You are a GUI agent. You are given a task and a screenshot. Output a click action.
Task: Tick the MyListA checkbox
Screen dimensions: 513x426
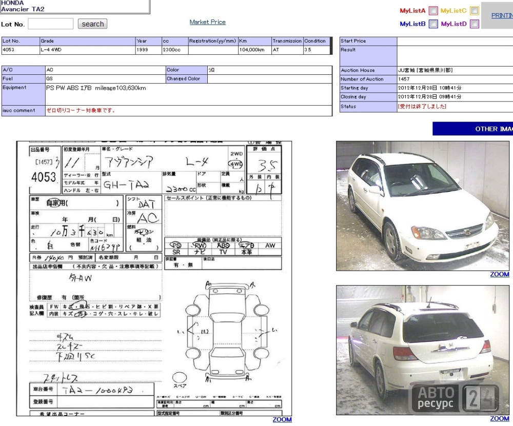pos(433,11)
